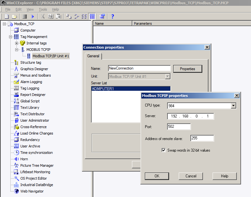Screen dimensions: 251x197
Task: Click Properties button in Connection properties
Action: click(x=187, y=69)
